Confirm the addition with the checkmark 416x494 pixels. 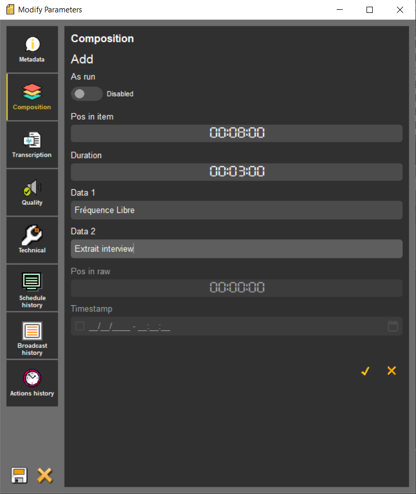point(365,371)
